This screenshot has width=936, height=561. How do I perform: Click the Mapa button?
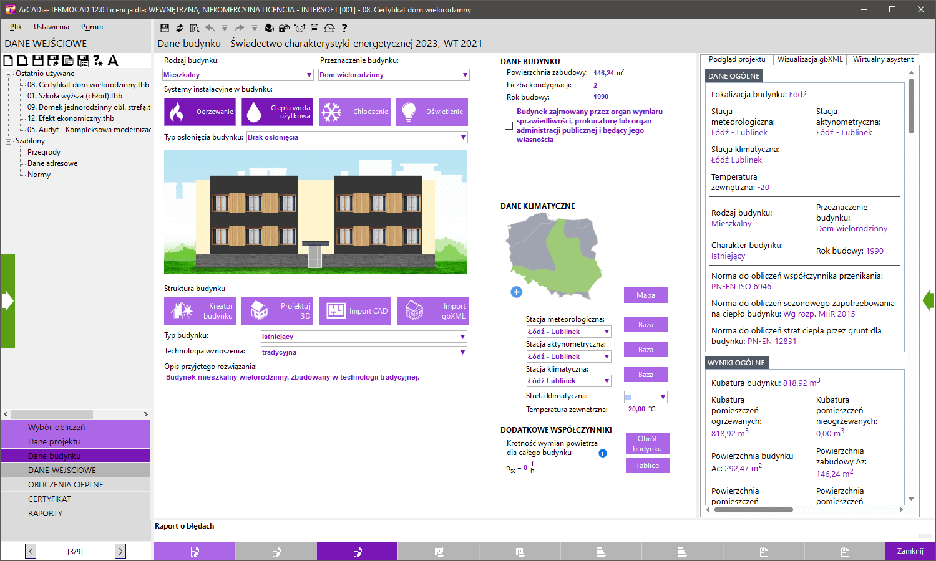[x=645, y=295]
